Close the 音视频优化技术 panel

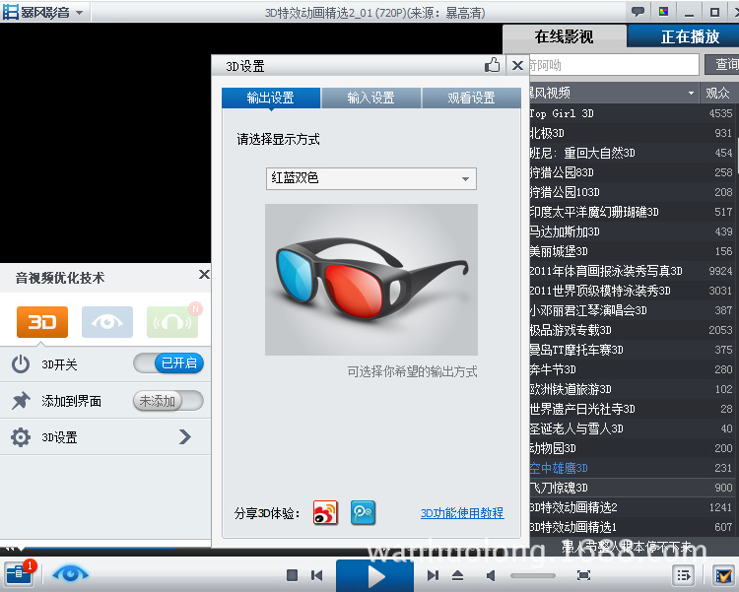[x=204, y=274]
